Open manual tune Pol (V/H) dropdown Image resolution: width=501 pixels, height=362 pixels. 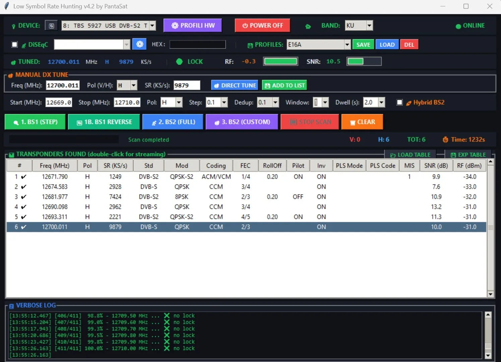click(134, 85)
